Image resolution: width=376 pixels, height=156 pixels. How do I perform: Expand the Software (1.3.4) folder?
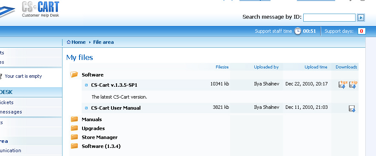coord(101,146)
